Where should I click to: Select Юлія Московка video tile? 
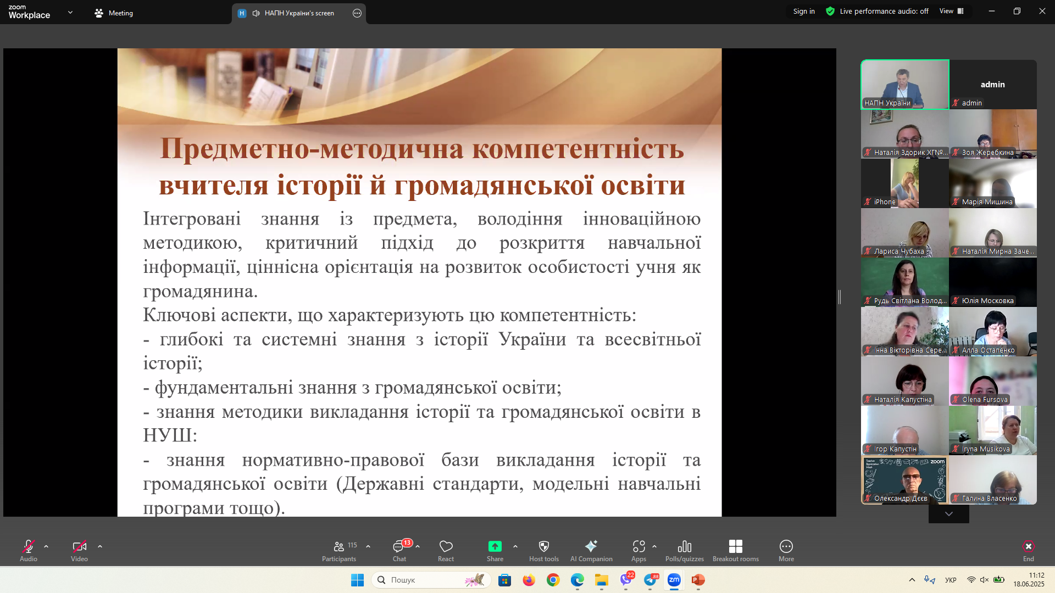point(993,282)
